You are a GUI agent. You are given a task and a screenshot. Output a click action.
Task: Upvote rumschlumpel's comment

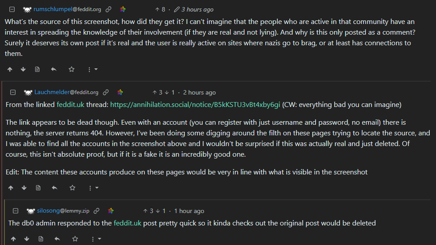click(10, 69)
